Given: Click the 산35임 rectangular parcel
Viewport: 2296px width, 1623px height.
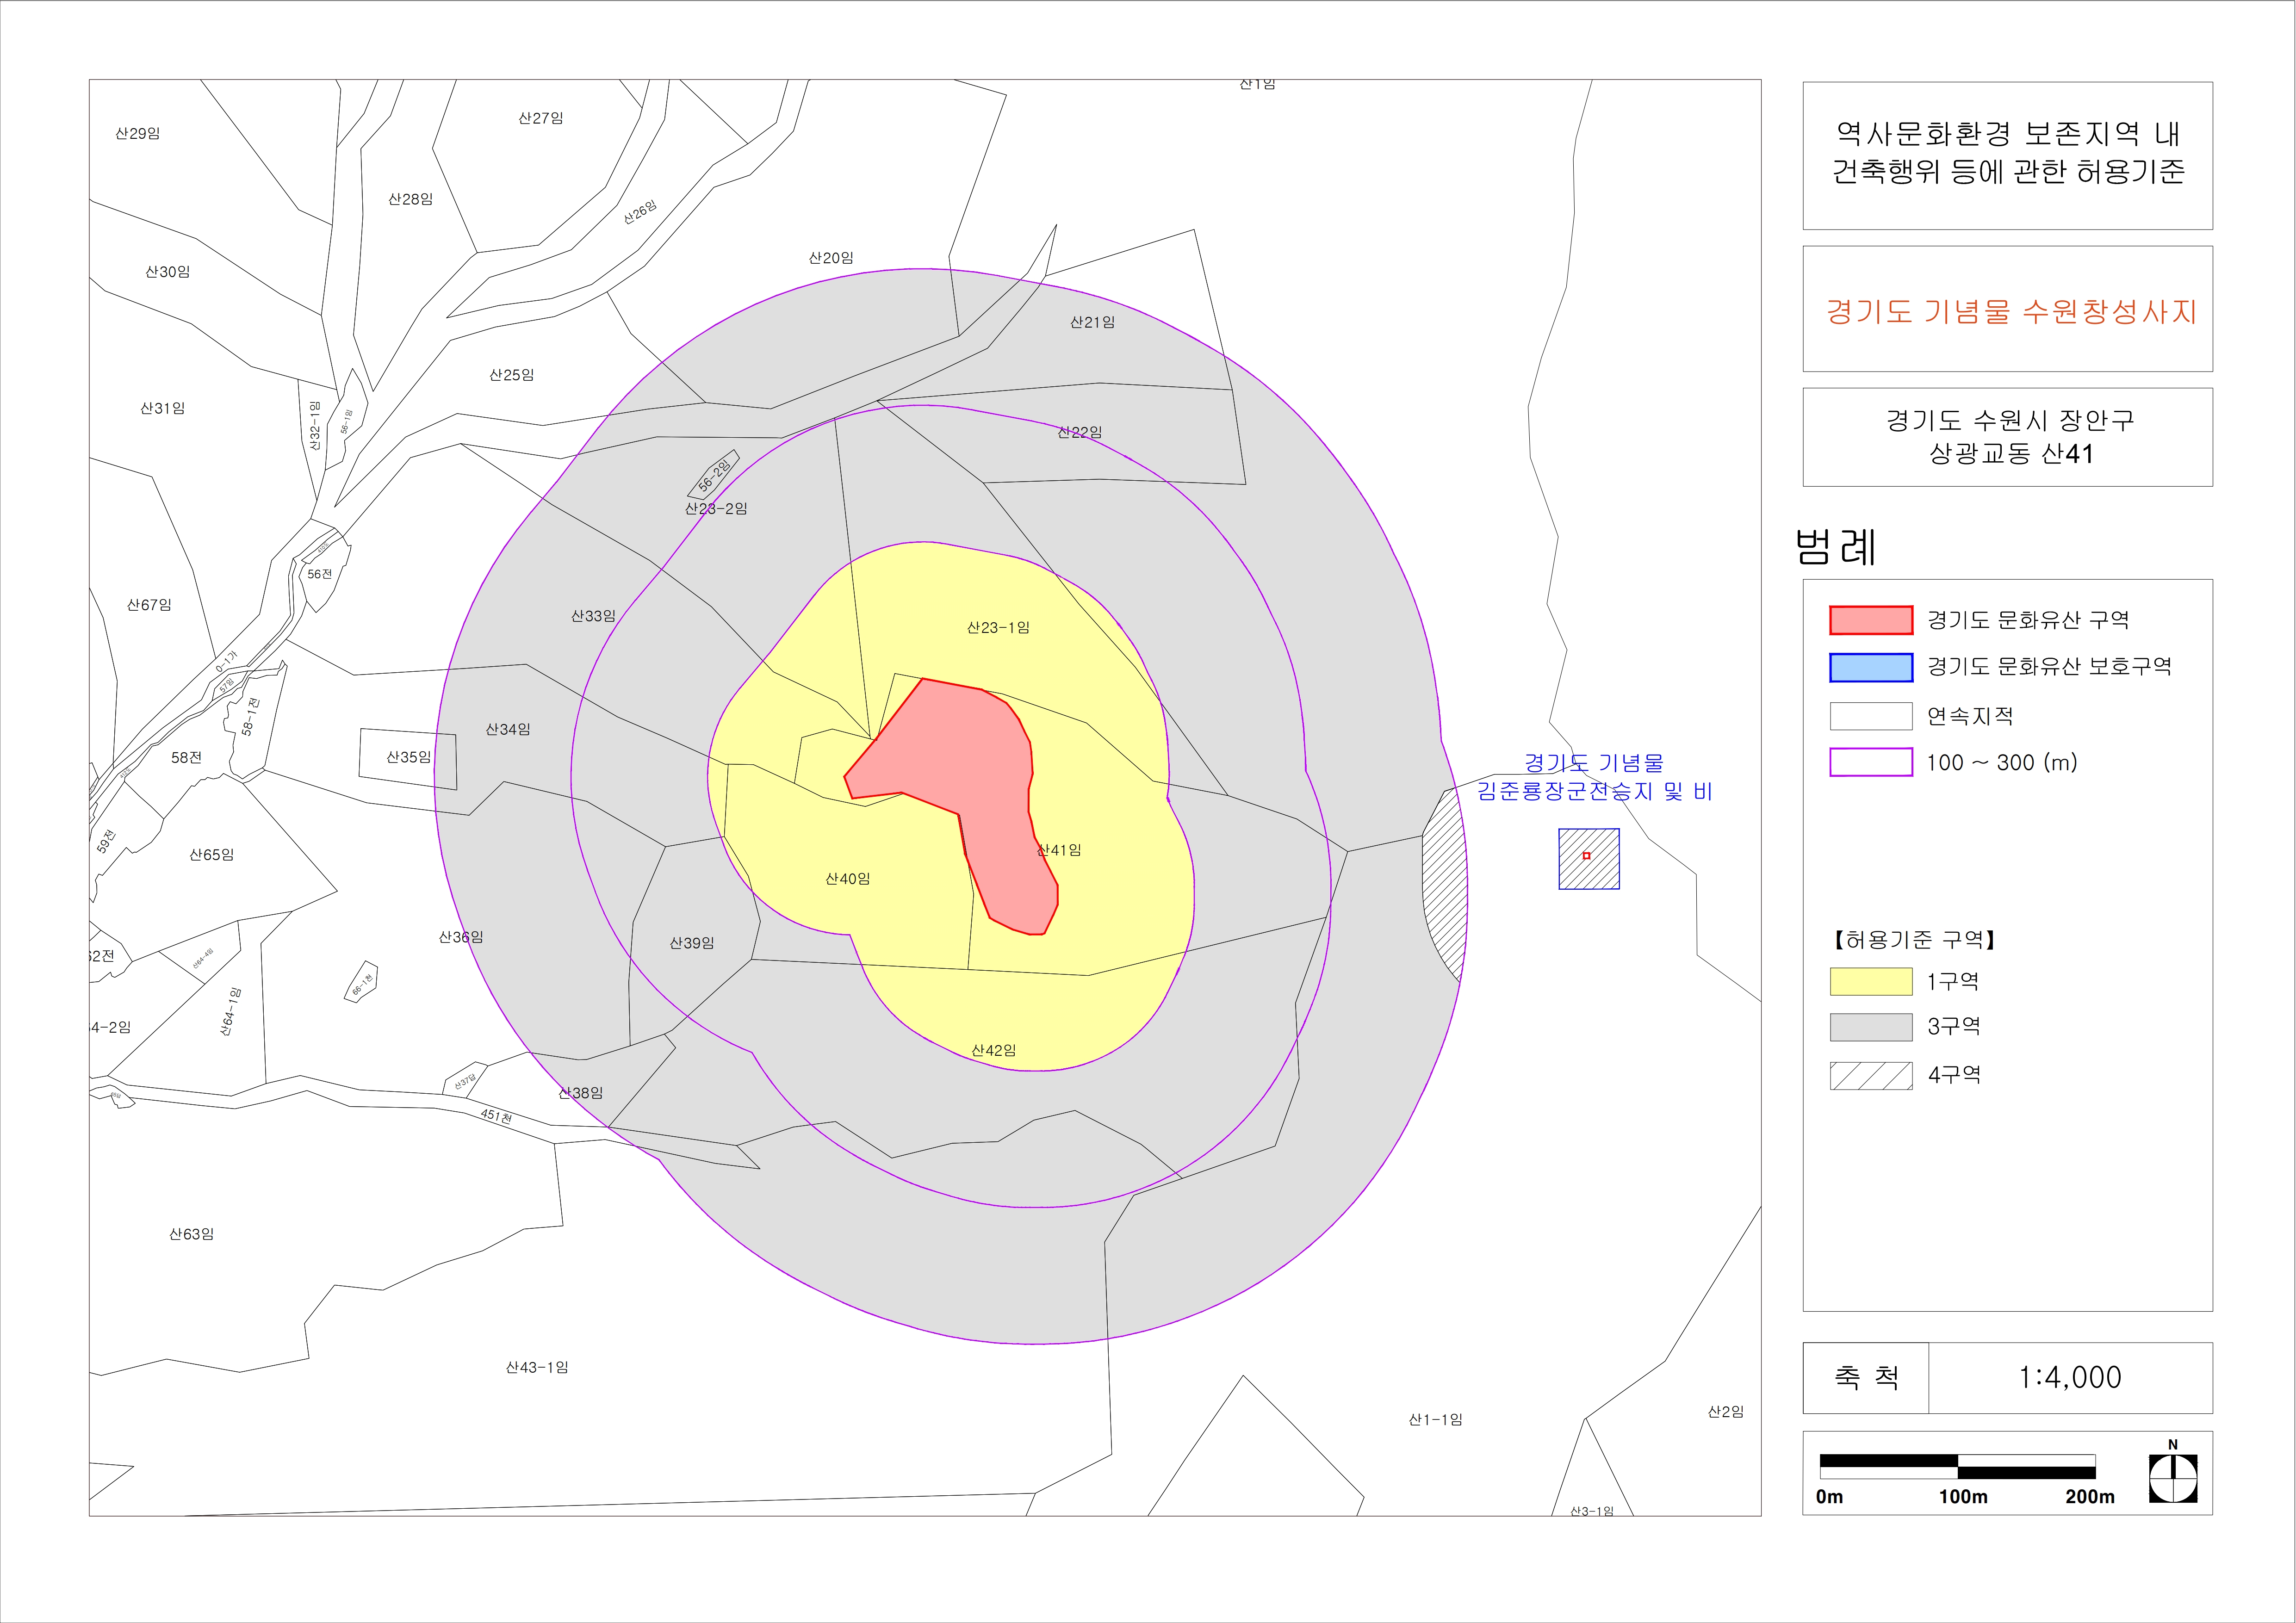Looking at the screenshot, I should coord(408,758).
